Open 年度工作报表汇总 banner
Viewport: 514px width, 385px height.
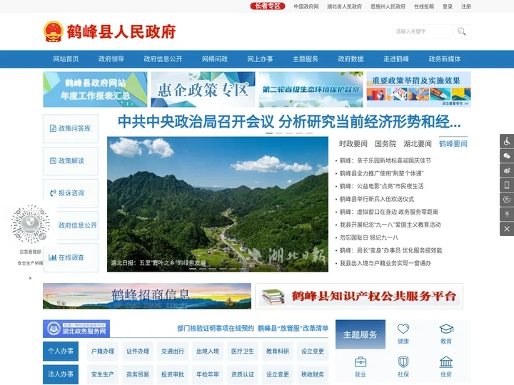tap(95, 89)
